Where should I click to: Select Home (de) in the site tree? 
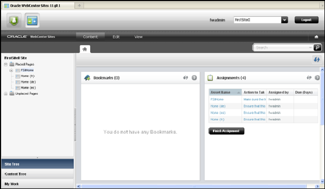29,82
